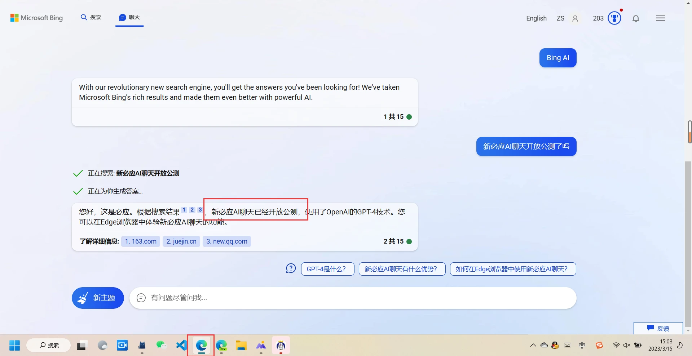Open the notifications bell
The height and width of the screenshot is (356, 692).
pos(636,18)
